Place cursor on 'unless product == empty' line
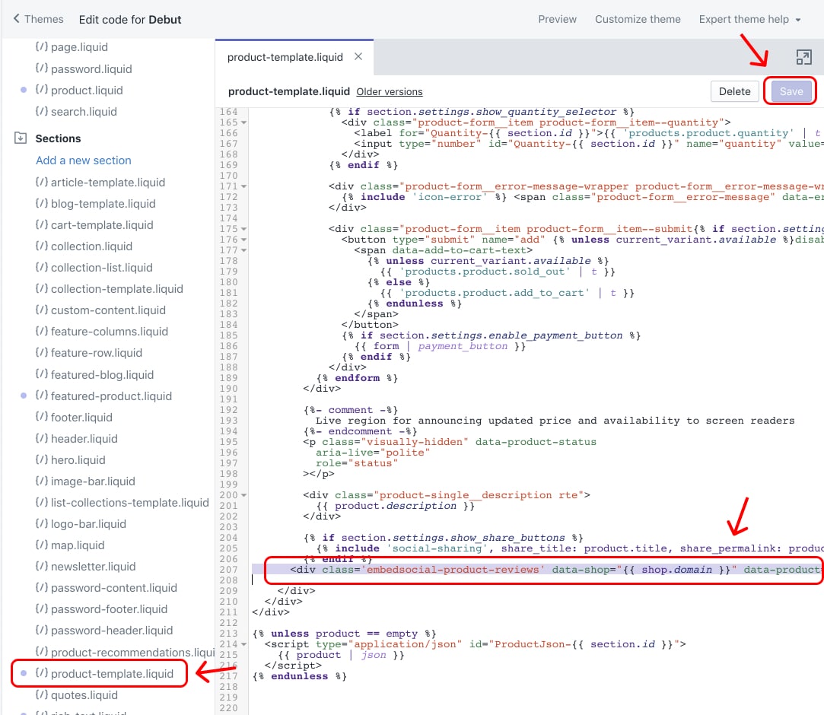 (x=344, y=634)
